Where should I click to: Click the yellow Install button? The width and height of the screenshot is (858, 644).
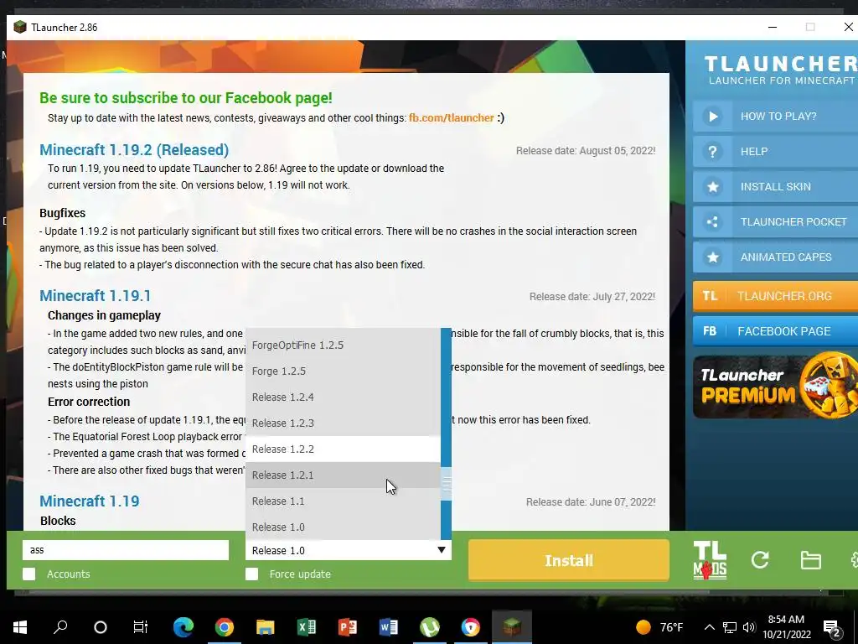[569, 560]
